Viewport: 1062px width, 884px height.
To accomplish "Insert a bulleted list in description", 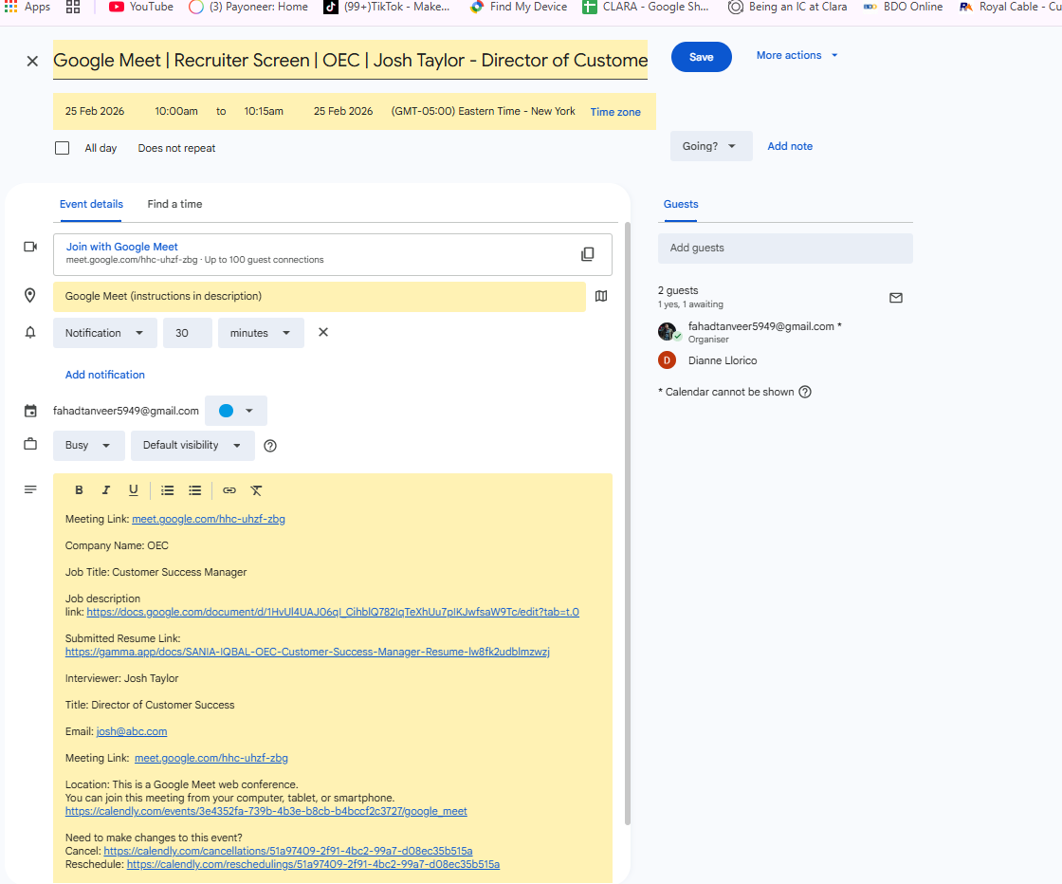I will (195, 490).
